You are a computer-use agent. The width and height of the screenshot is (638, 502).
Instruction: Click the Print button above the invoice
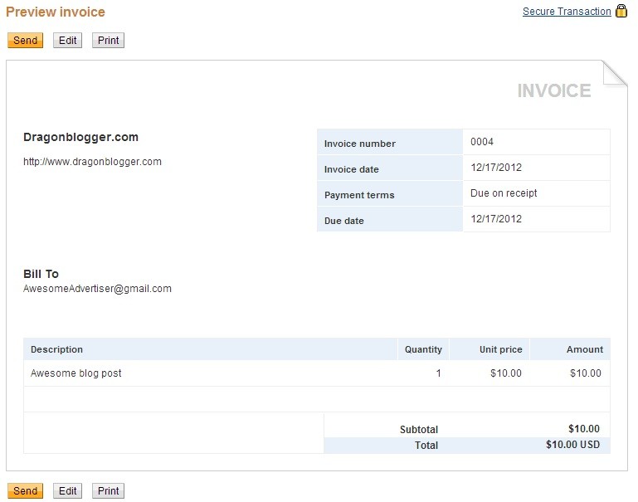(x=108, y=41)
